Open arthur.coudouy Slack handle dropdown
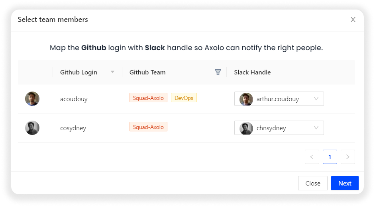Image resolution: width=375 pixels, height=207 pixels. (279, 99)
